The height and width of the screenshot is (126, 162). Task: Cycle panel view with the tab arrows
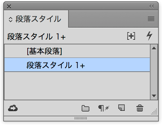click(x=11, y=20)
